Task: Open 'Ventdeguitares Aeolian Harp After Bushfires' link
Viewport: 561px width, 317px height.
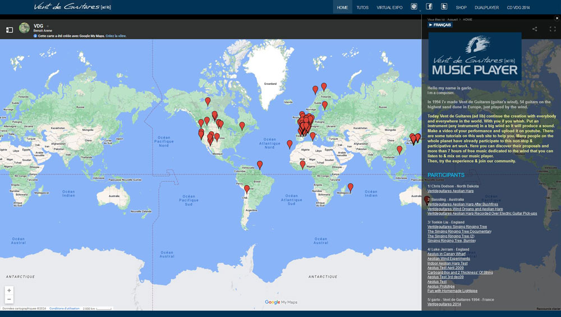Action: 463,204
